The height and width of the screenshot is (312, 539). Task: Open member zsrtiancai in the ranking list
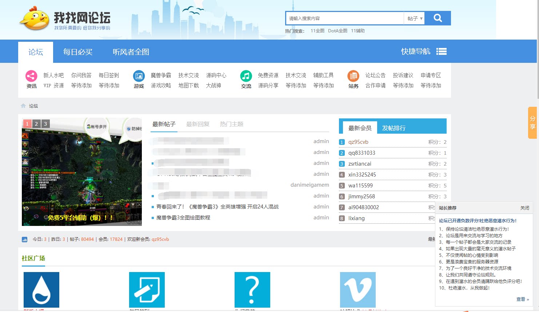[360, 164]
